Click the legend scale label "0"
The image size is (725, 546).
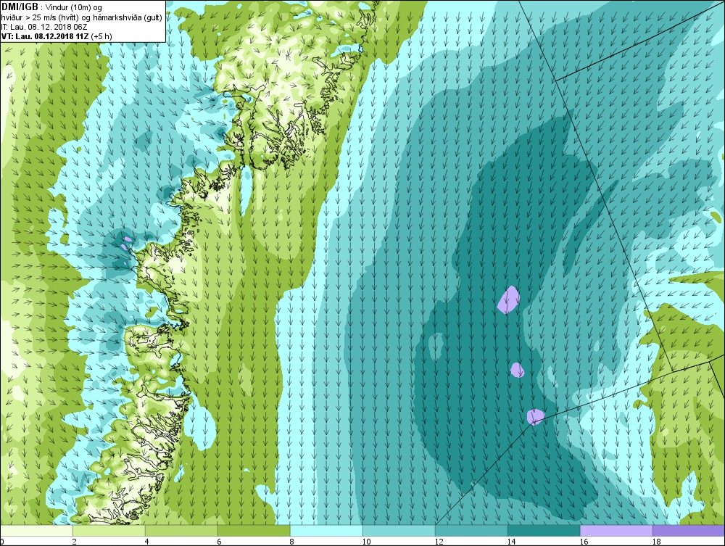click(x=2, y=542)
